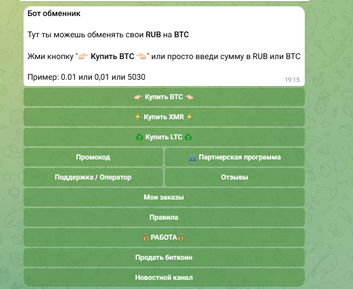Choose Продать биткоин button
The height and width of the screenshot is (289, 353).
pos(164,257)
